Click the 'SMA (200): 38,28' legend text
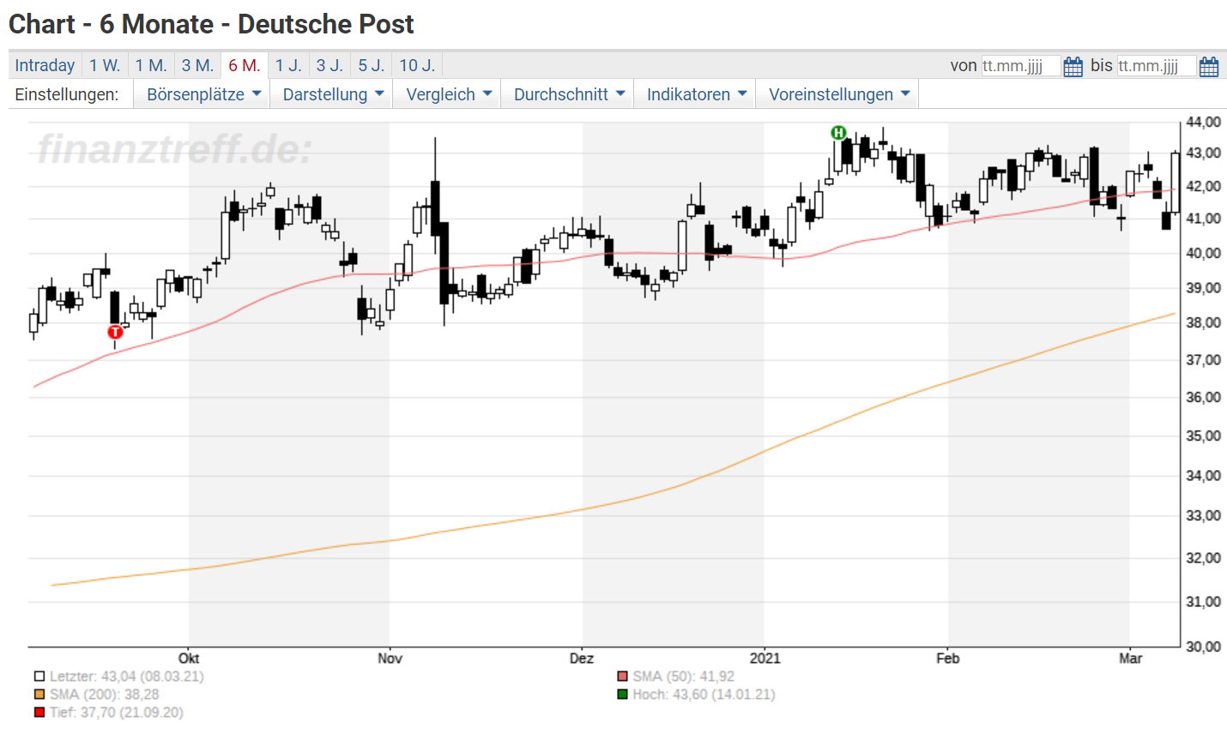This screenshot has height=740, width=1227. [104, 695]
